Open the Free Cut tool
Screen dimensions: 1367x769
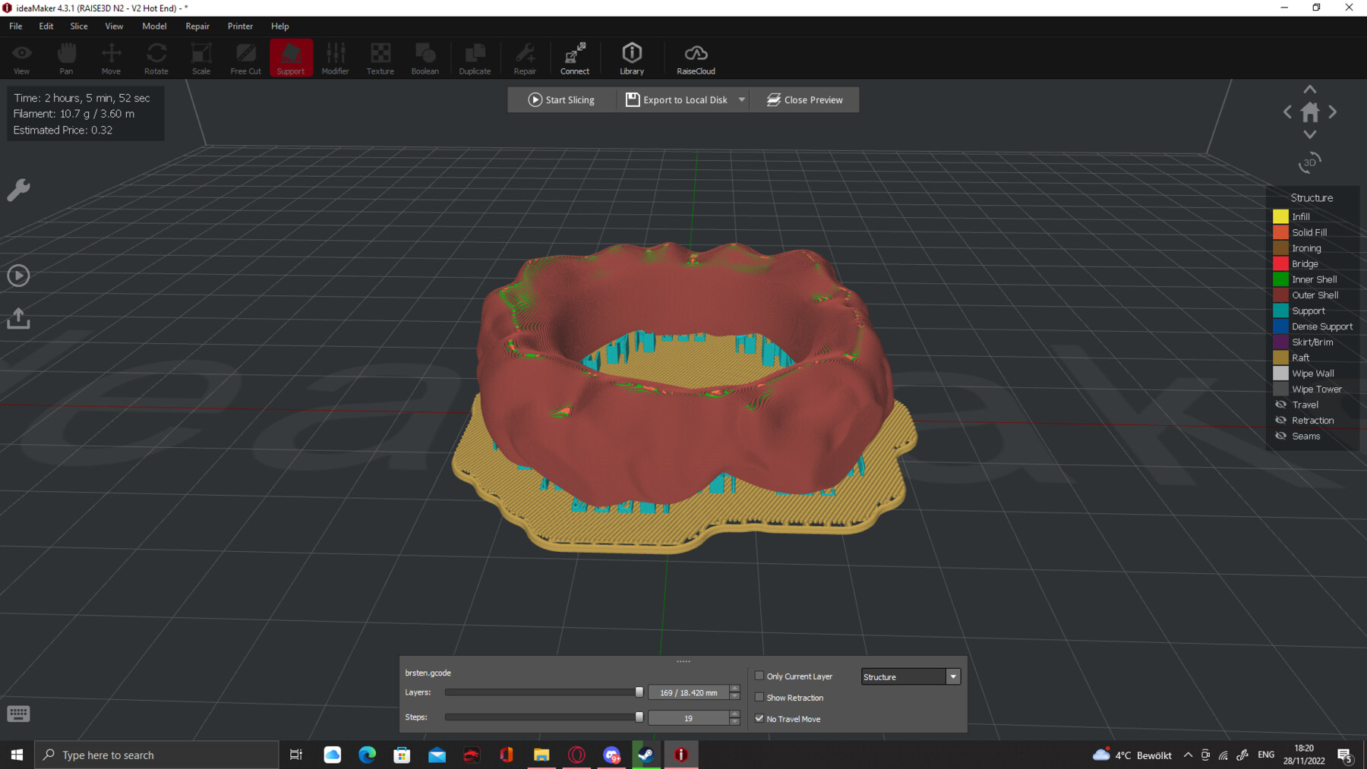click(245, 57)
